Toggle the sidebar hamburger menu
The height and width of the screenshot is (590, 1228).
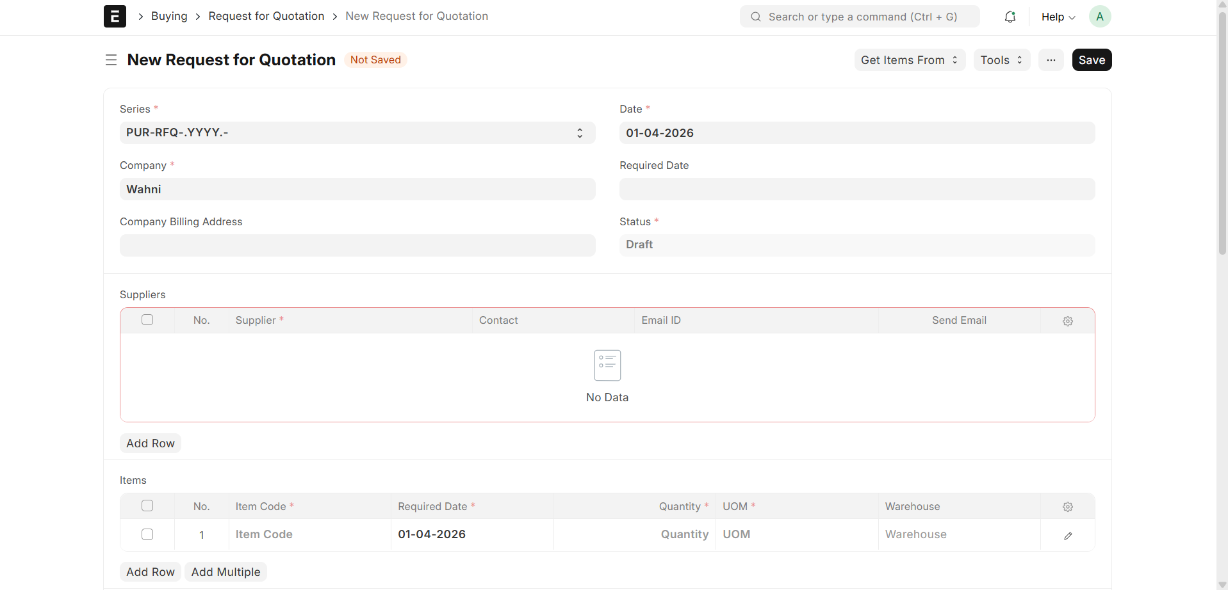(111, 60)
